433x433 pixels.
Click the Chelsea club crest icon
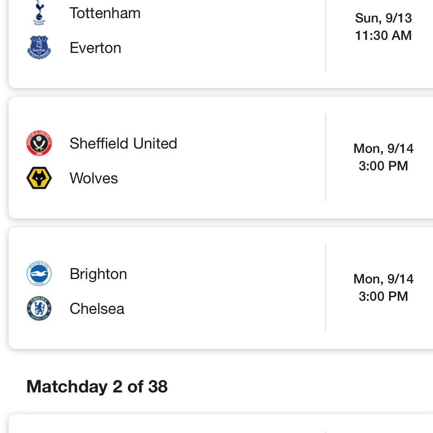click(39, 308)
